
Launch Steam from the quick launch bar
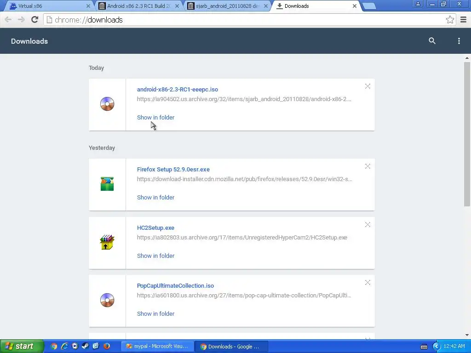click(85, 346)
